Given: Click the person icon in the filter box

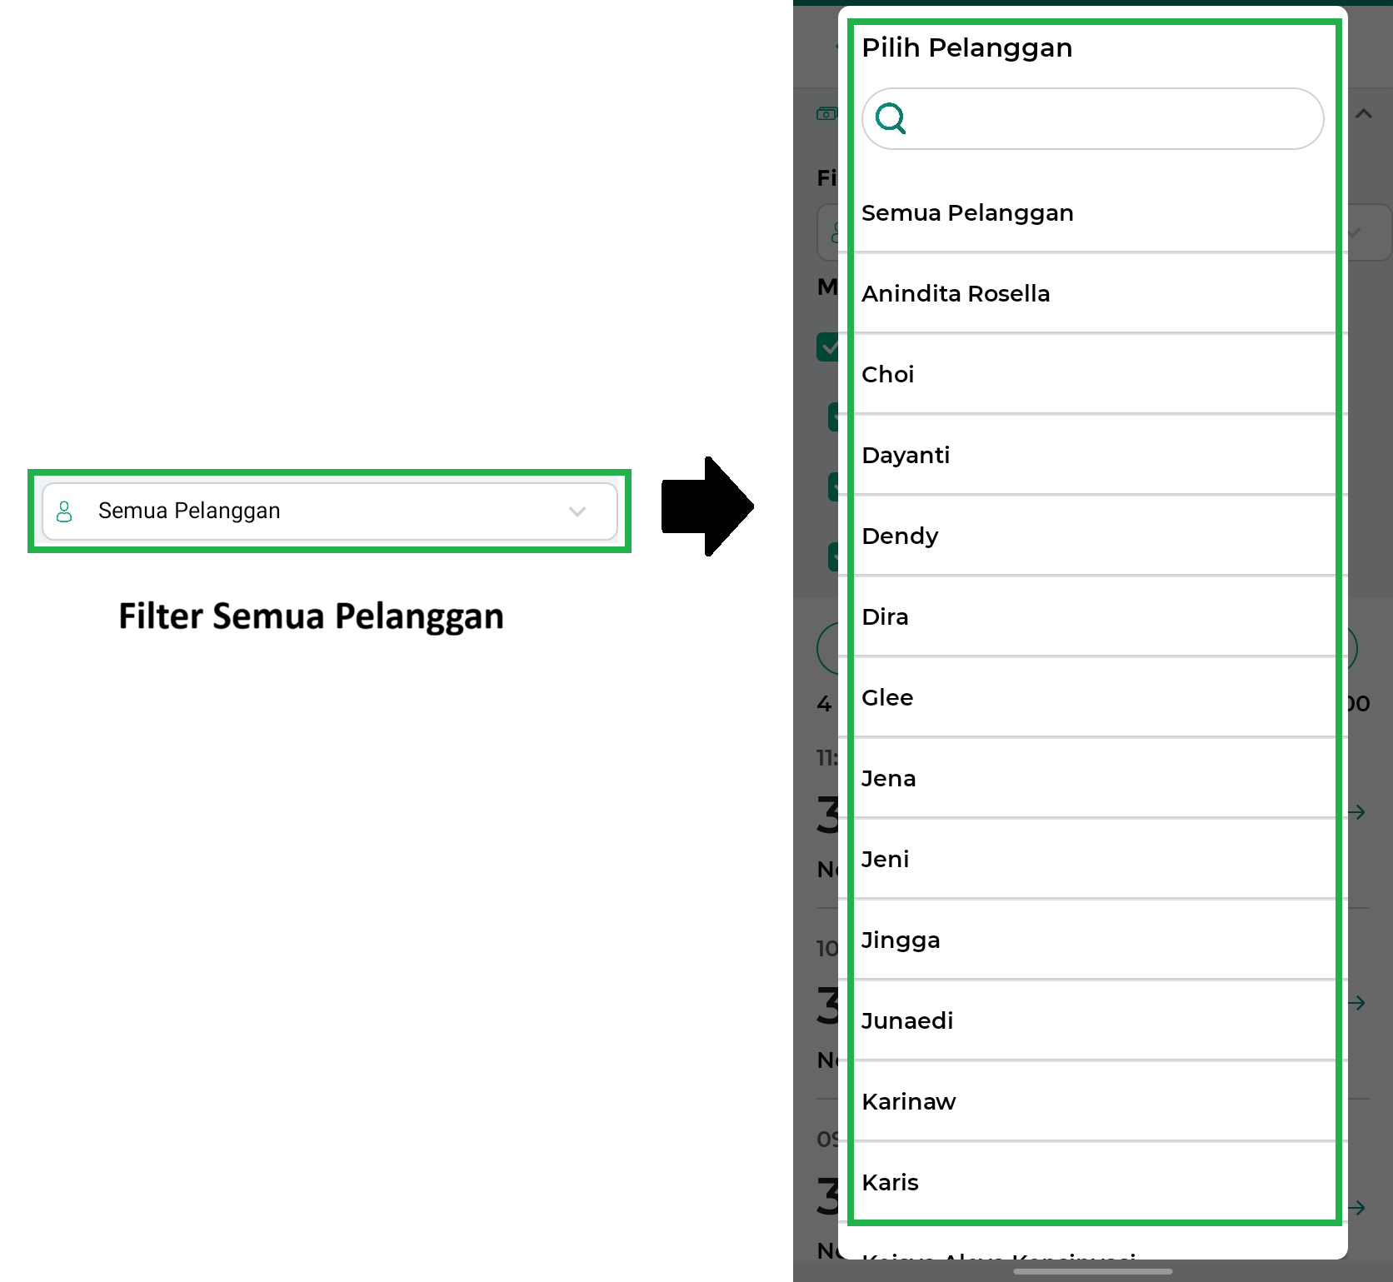Looking at the screenshot, I should tap(64, 511).
